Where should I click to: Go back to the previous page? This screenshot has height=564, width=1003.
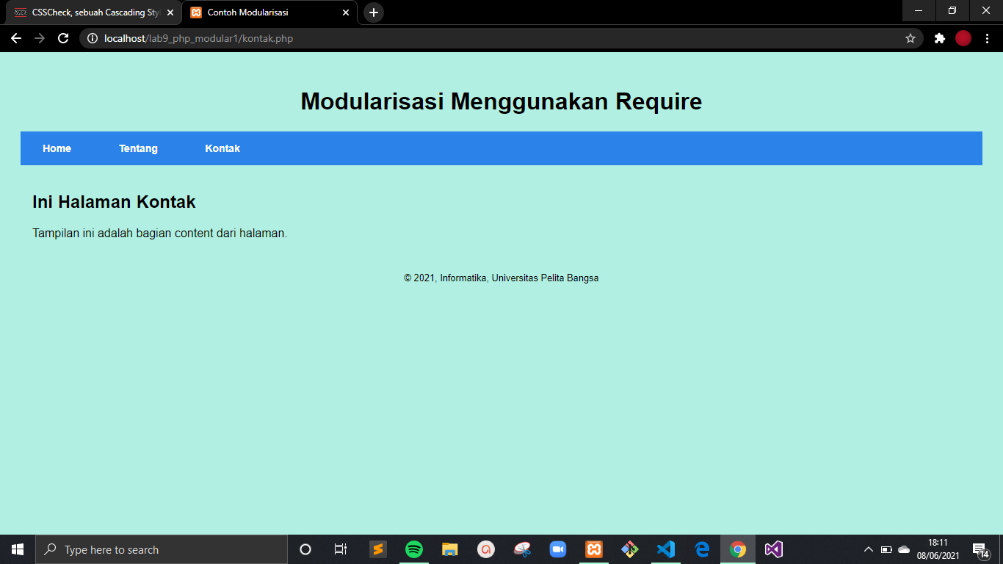pyautogui.click(x=15, y=38)
